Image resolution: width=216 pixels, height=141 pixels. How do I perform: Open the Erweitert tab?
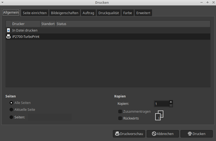[x=143, y=13]
